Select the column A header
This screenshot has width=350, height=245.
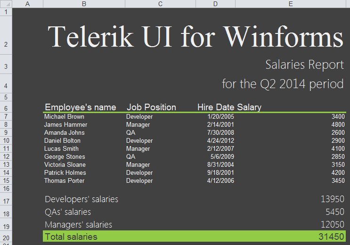[x=27, y=4]
